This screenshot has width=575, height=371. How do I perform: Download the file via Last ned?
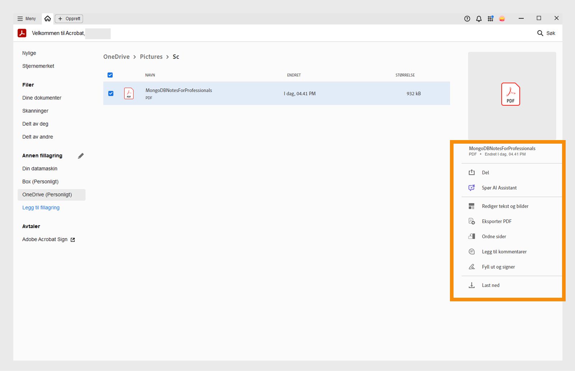[490, 285]
